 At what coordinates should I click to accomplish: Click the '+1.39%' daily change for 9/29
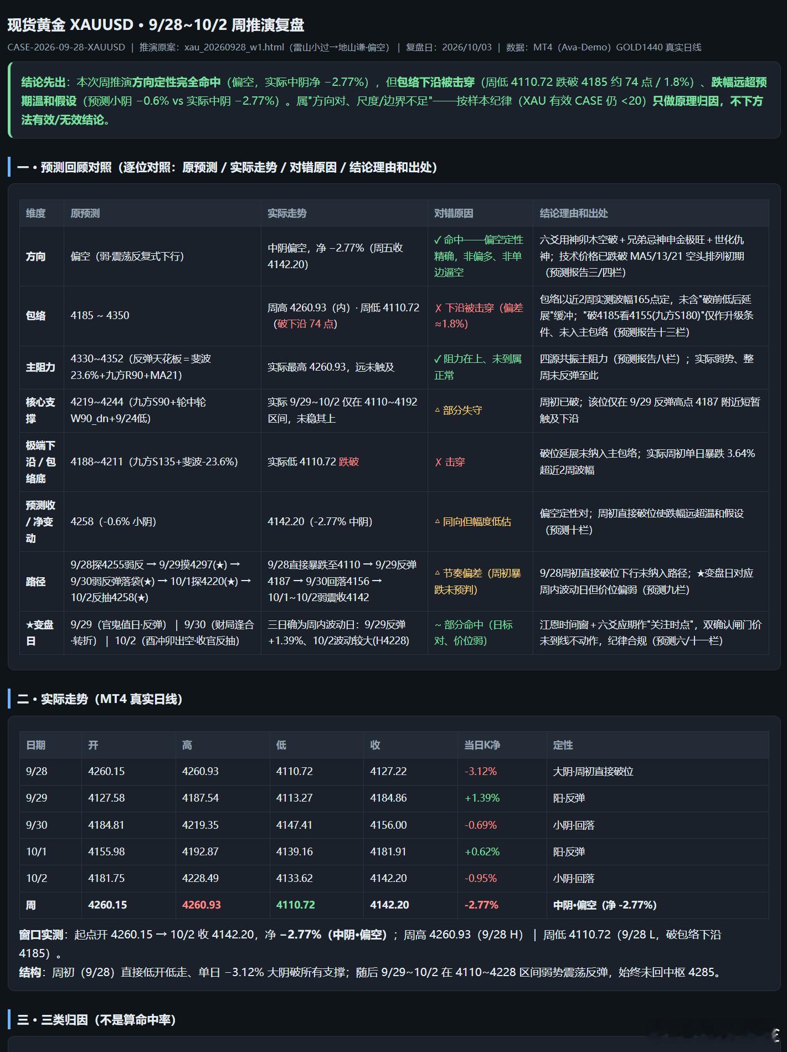point(482,798)
